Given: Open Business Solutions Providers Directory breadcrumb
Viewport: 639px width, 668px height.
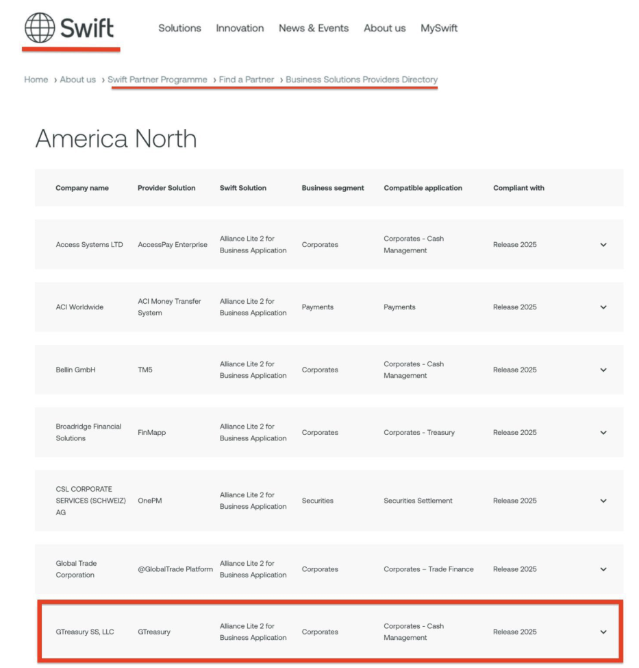Looking at the screenshot, I should 362,80.
